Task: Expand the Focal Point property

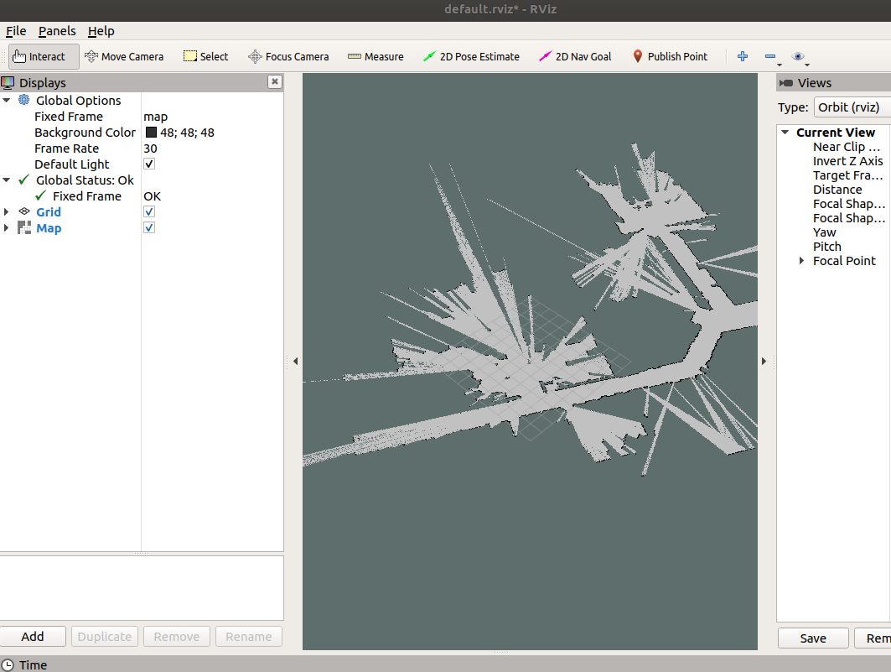Action: pyautogui.click(x=801, y=260)
